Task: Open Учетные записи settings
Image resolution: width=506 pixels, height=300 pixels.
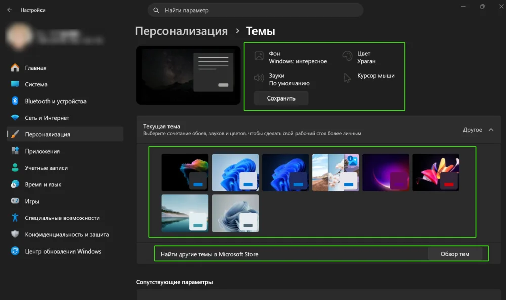Action: pyautogui.click(x=65, y=168)
